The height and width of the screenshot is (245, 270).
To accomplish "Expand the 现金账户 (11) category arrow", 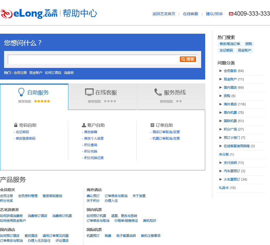I will (x=220, y=79).
